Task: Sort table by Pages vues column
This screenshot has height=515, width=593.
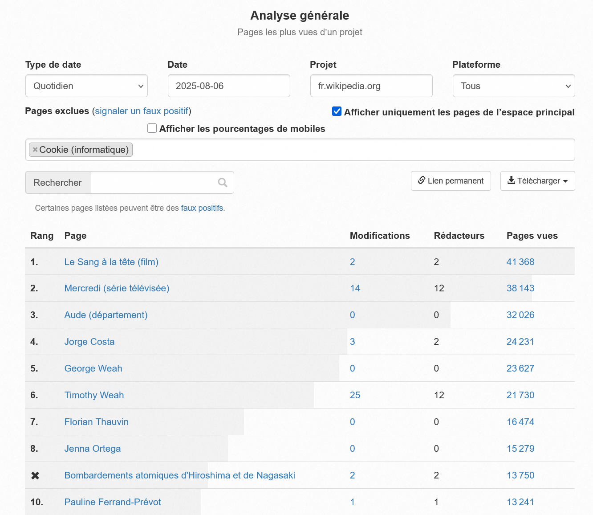Action: [532, 236]
